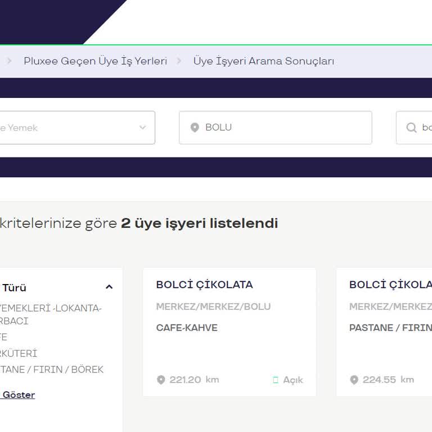Viewport: 432px width, 432px height.
Task: Open the BOLCİ ÇİKOLATA CAFE-KAHVE card
Action: click(x=229, y=332)
